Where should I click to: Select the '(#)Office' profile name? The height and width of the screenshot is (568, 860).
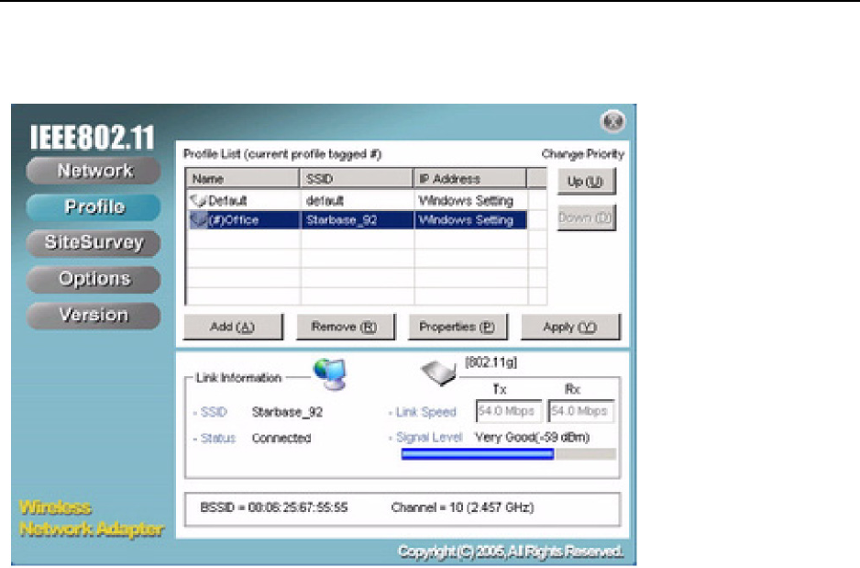(234, 220)
